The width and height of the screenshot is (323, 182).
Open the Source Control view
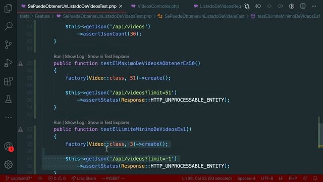(8, 45)
